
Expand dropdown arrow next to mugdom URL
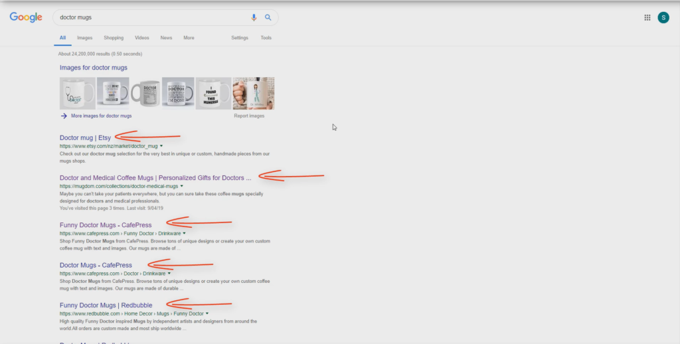pyautogui.click(x=182, y=186)
